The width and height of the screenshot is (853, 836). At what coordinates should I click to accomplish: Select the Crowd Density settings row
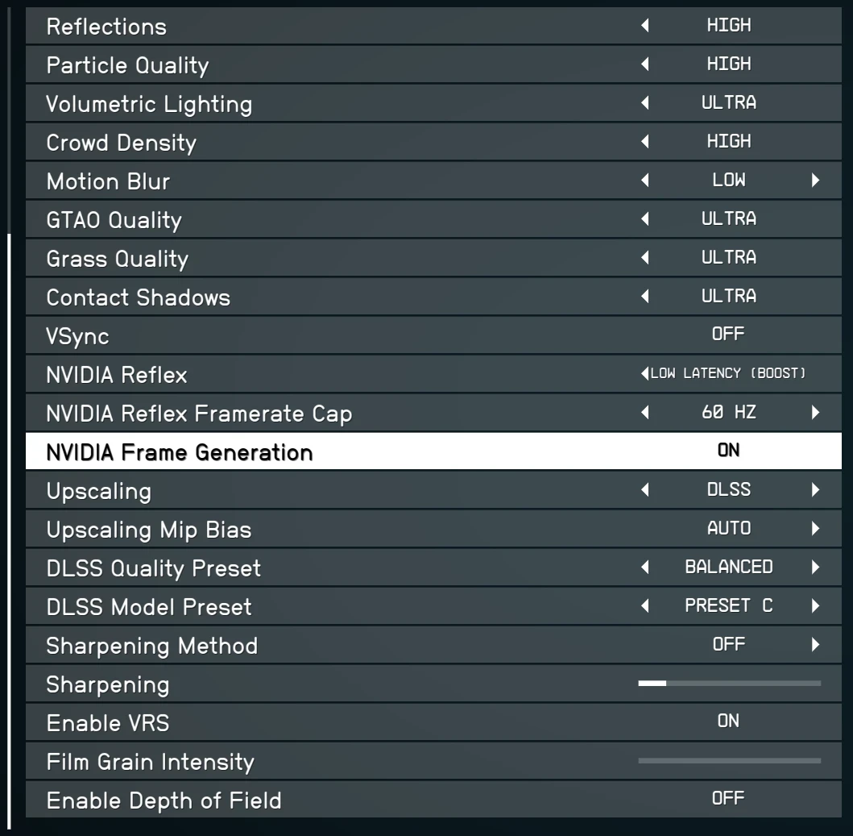point(322,143)
